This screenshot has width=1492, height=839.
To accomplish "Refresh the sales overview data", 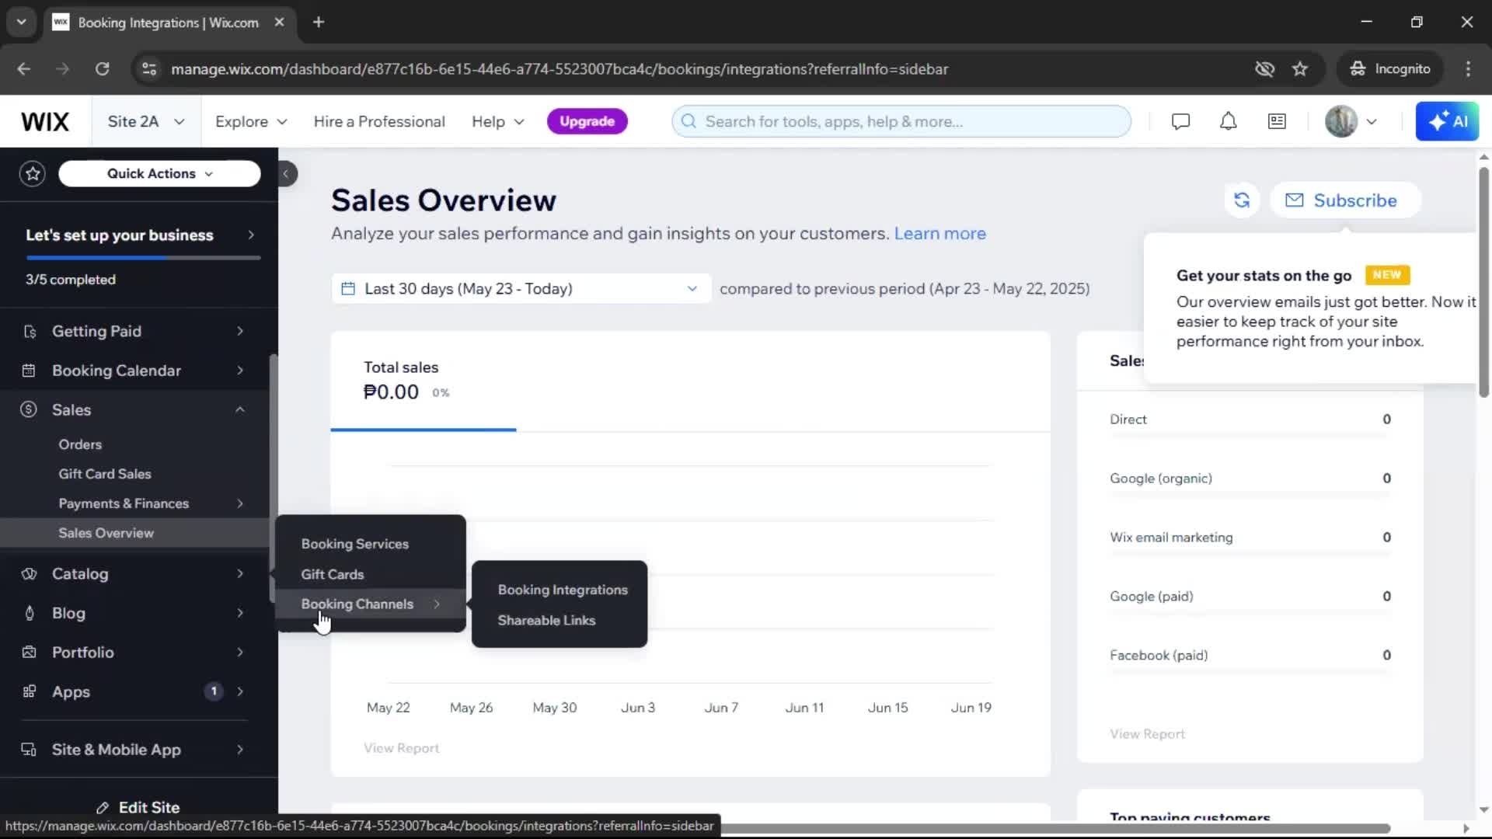I will pyautogui.click(x=1242, y=200).
